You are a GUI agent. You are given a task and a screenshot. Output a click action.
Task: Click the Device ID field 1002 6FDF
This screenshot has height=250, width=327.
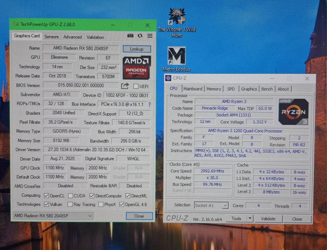[127, 95]
